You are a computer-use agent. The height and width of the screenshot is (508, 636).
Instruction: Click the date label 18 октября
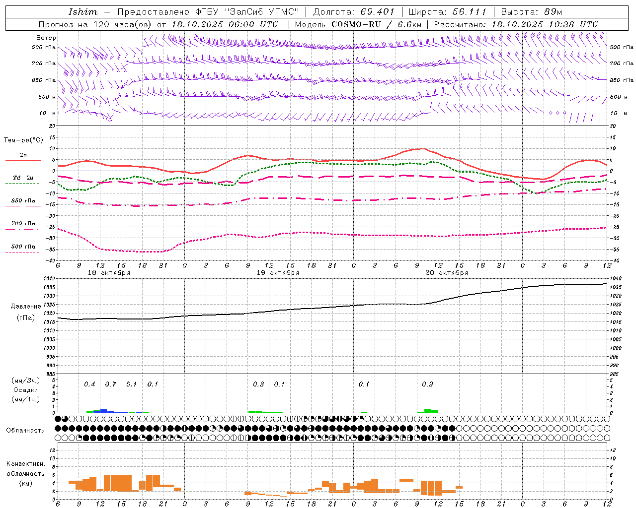[109, 273]
